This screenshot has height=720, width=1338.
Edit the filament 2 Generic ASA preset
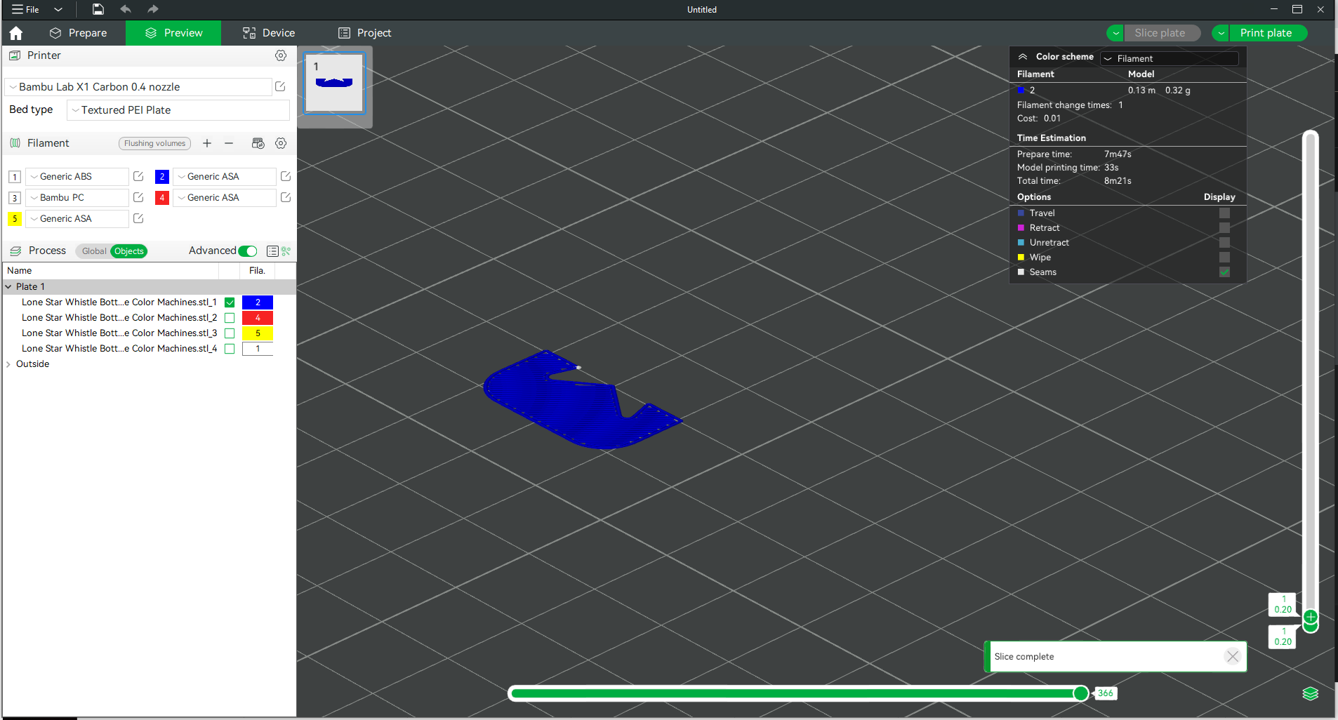tap(286, 176)
